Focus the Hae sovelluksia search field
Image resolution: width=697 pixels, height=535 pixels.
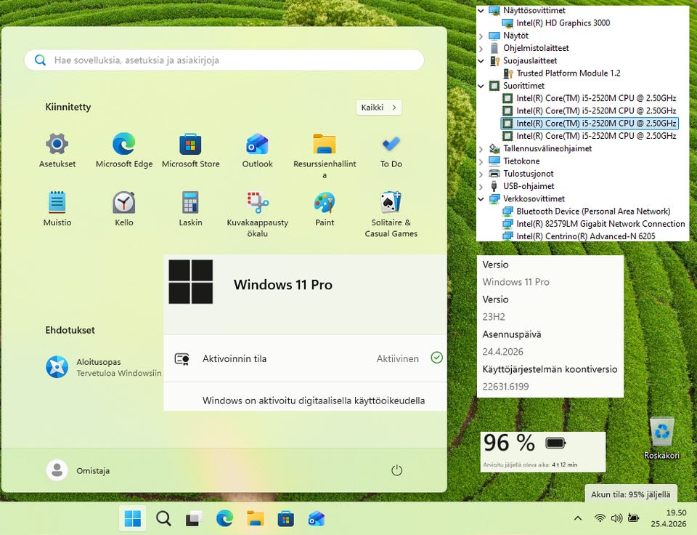(224, 60)
